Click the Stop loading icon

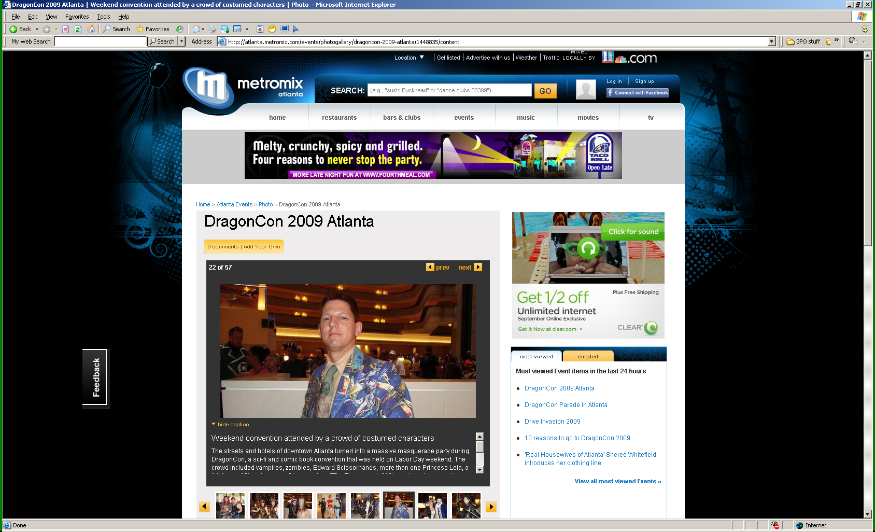66,29
